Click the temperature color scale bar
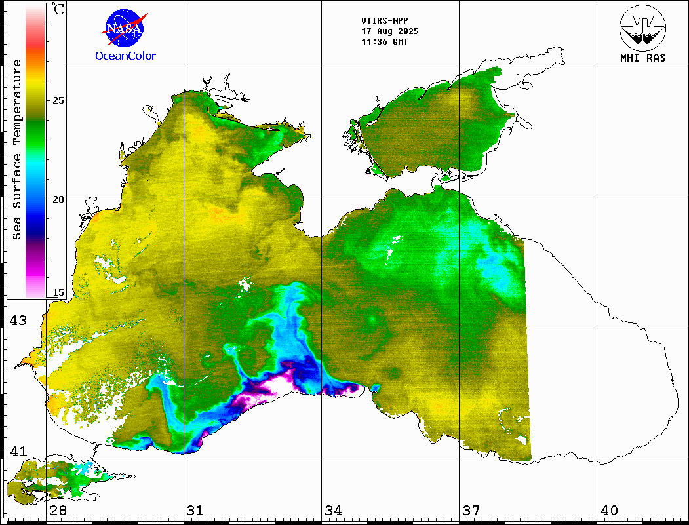Image resolution: width=689 pixels, height=525 pixels. (x=35, y=151)
